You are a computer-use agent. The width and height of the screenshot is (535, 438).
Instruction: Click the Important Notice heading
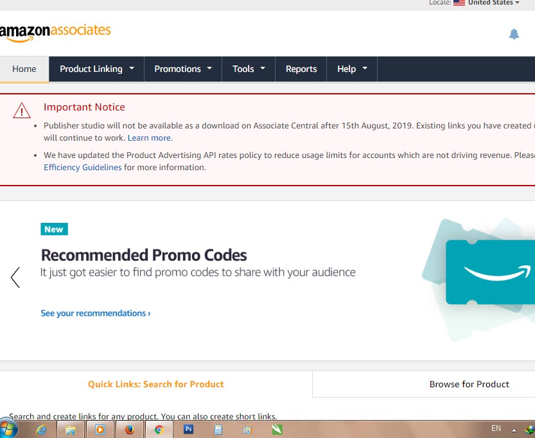click(x=84, y=107)
